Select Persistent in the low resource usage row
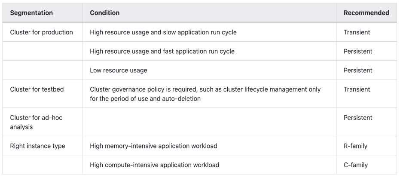 (x=358, y=70)
